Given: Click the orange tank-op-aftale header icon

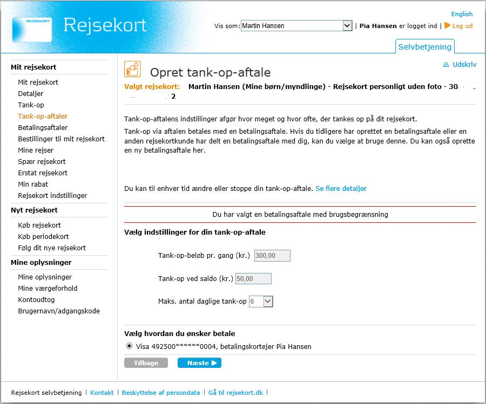Looking at the screenshot, I should pos(132,69).
